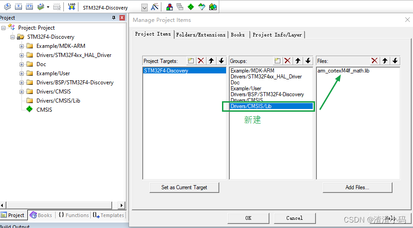
Task: Switch to Project tab at panel bottom
Action: 13,215
